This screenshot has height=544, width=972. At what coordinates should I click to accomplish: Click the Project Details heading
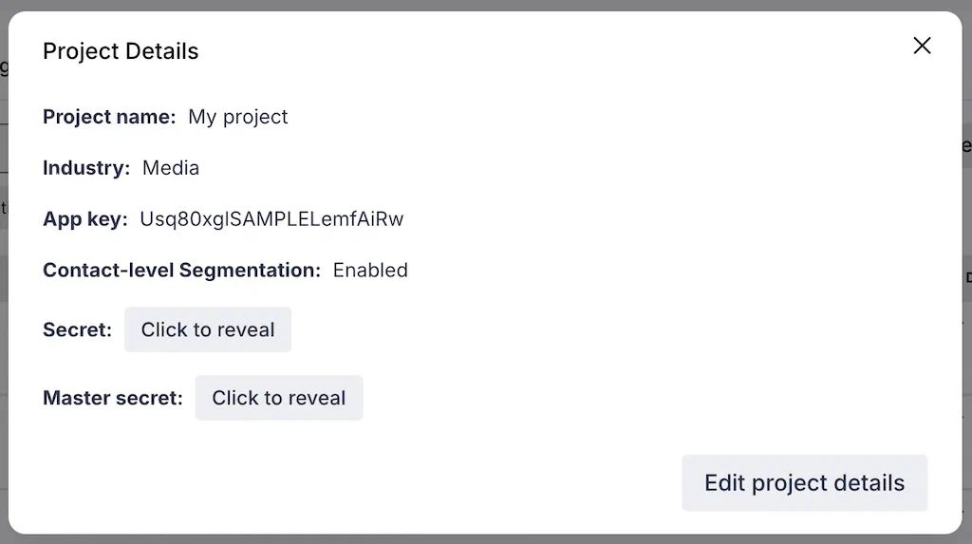[121, 51]
